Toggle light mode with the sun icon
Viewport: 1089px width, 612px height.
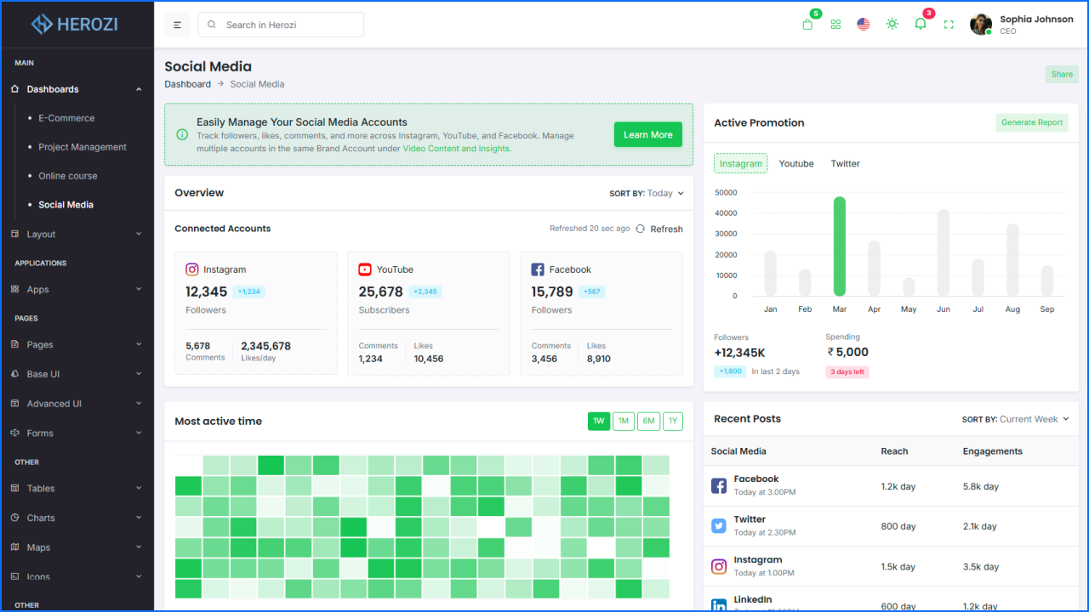892,24
